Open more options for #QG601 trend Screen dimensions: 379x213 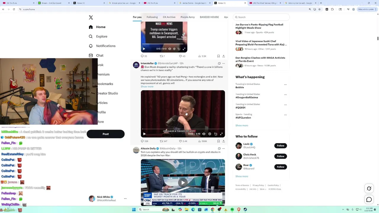(285, 105)
